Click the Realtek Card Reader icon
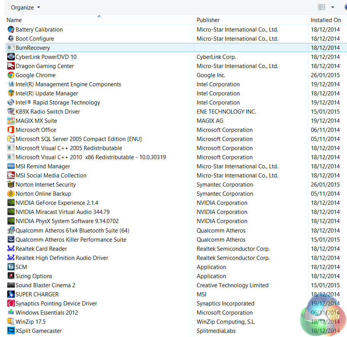This screenshot has height=337, width=347. pos(11,249)
